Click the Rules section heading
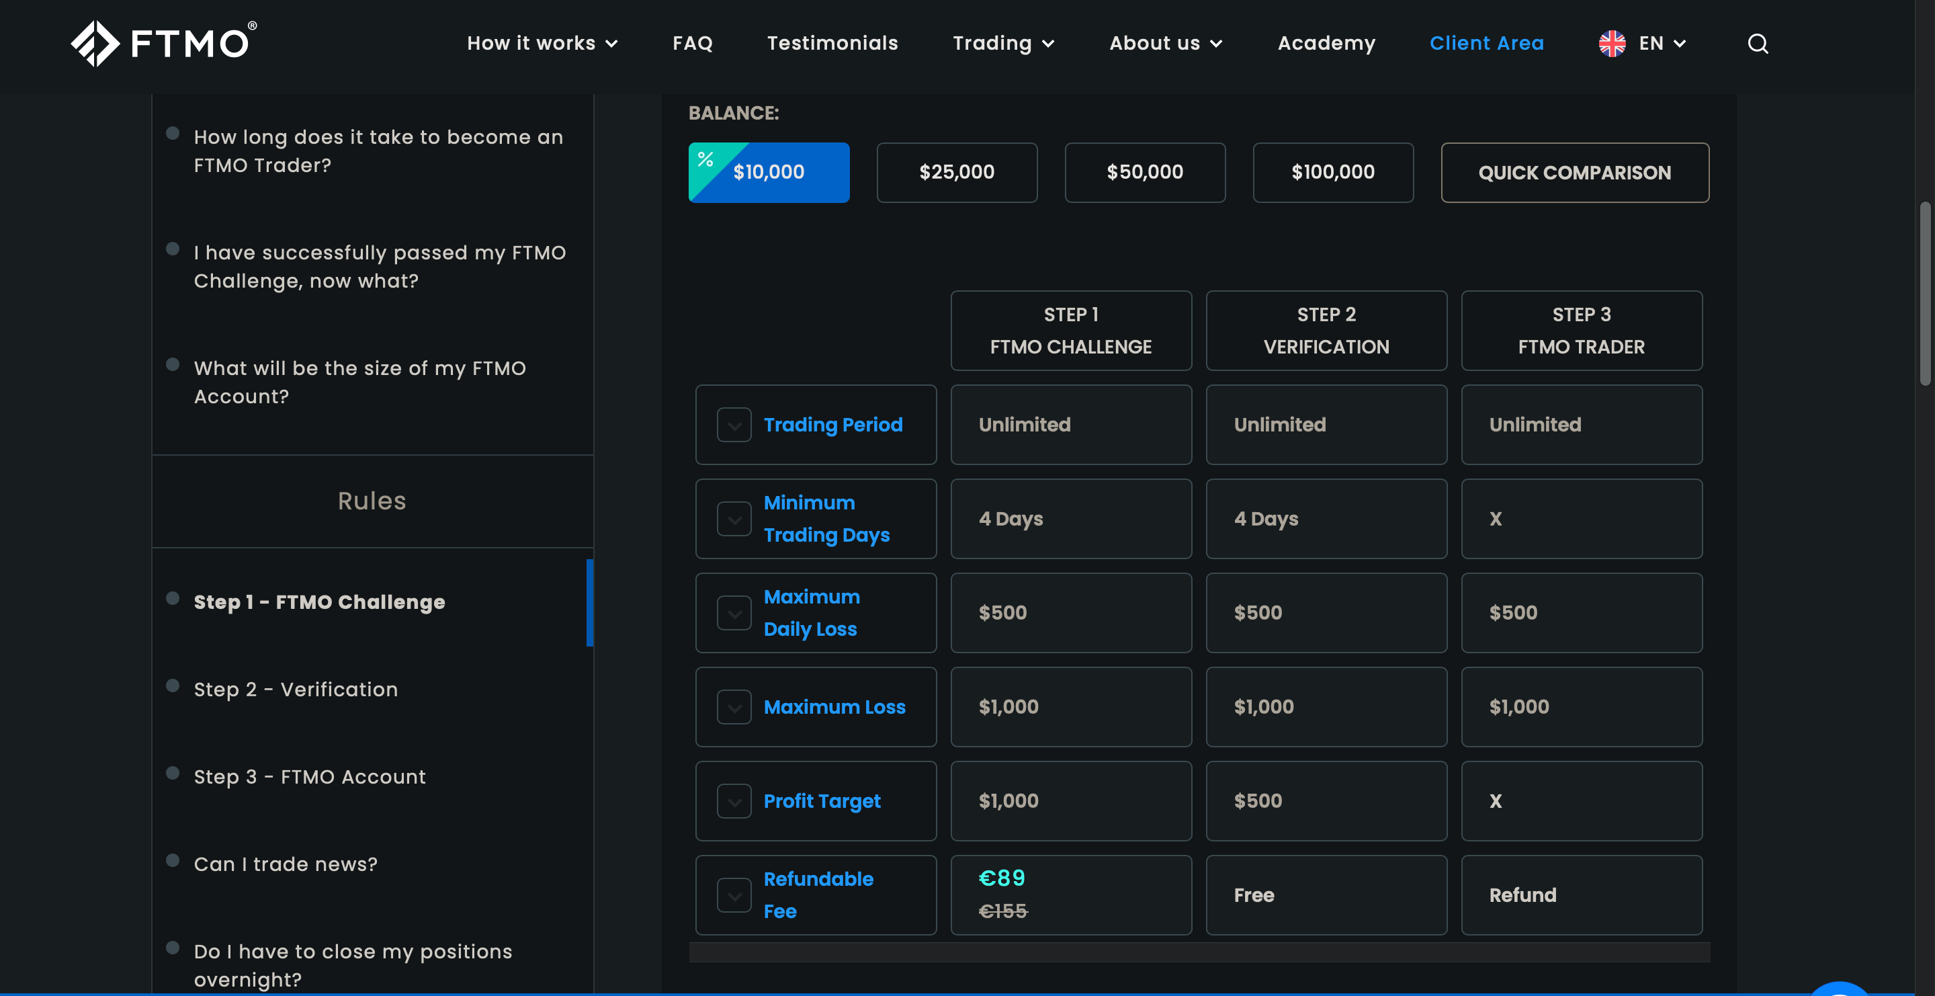This screenshot has width=1935, height=996. 372,500
